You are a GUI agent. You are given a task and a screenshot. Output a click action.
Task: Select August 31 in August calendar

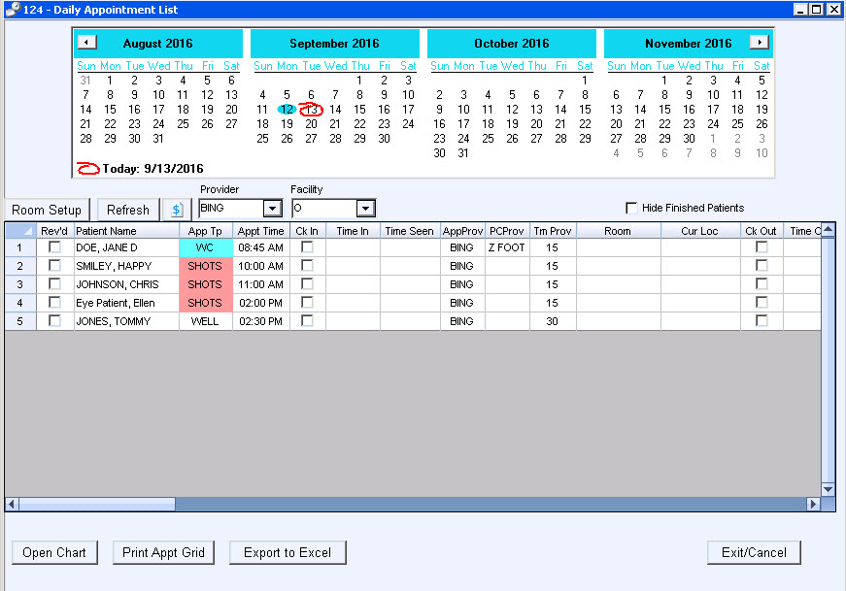[x=158, y=139]
